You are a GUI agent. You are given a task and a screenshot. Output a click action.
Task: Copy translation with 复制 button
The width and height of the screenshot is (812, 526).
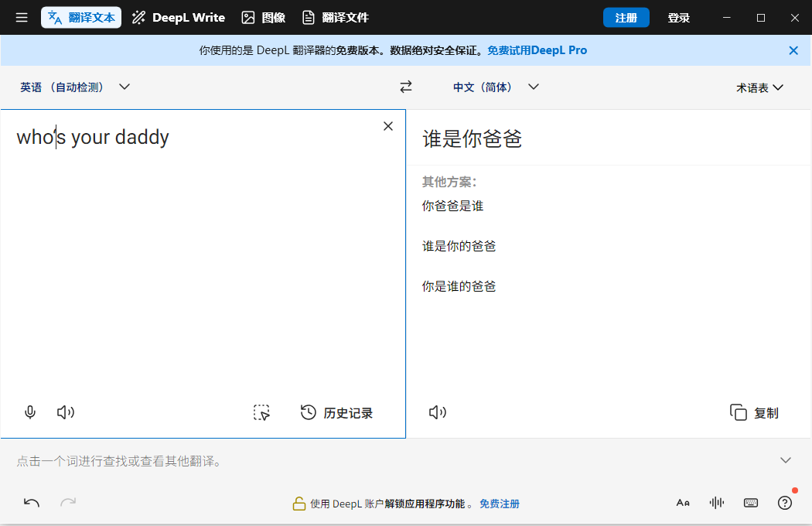(x=755, y=412)
